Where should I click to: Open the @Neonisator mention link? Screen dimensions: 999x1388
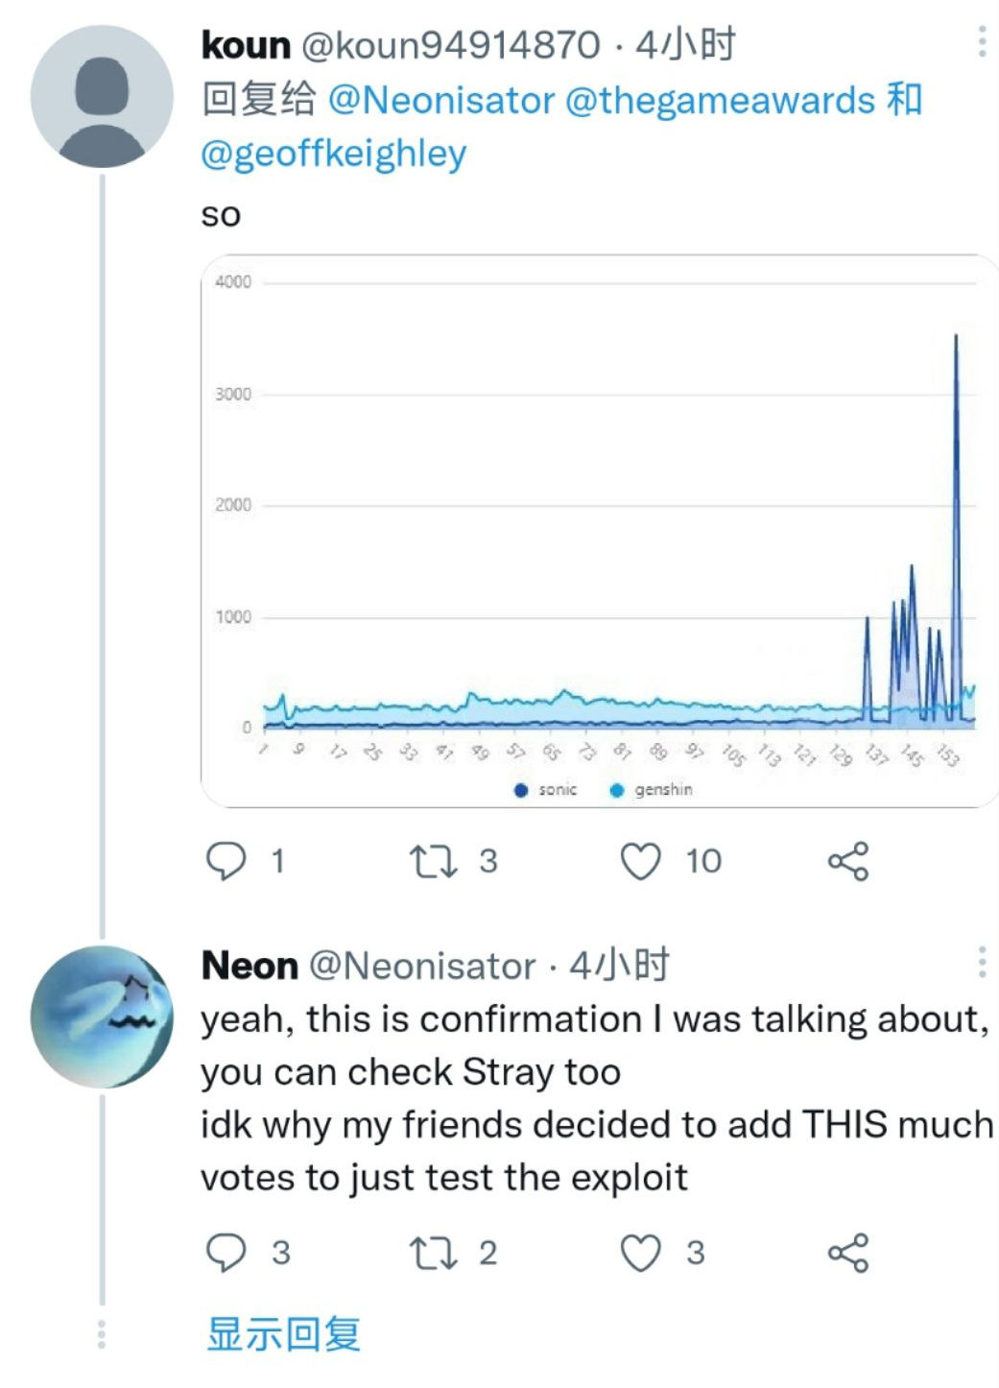tap(441, 100)
